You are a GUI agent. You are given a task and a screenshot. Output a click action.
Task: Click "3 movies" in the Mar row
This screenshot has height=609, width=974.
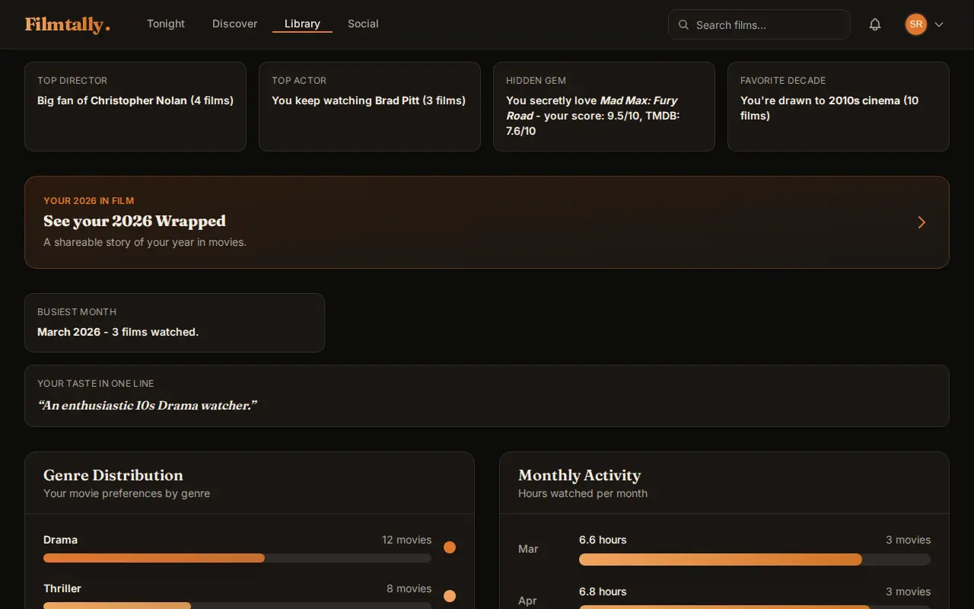[908, 540]
